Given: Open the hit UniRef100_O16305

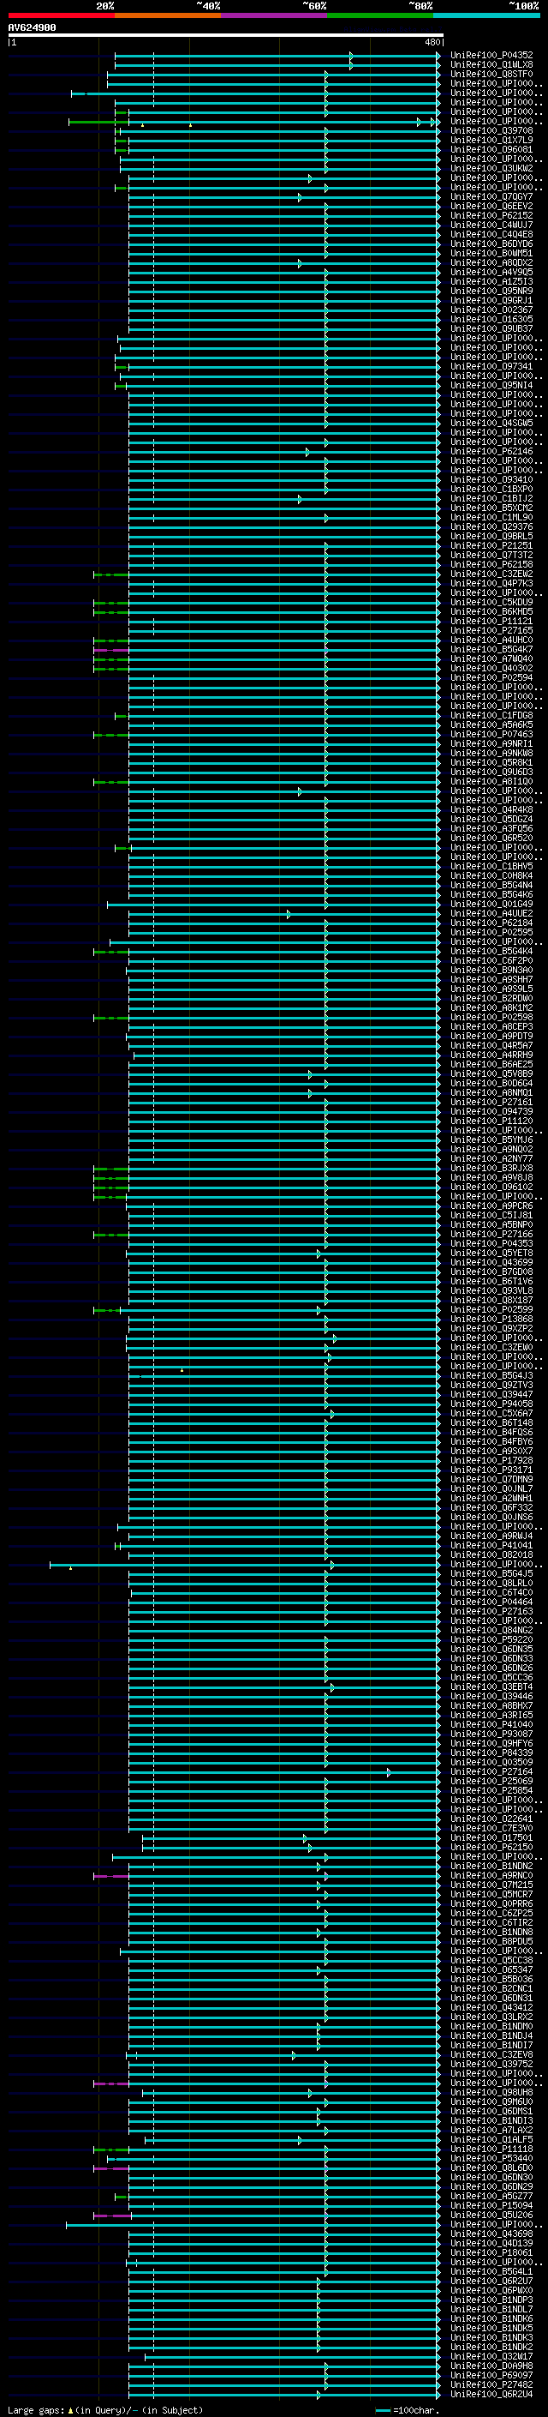Looking at the screenshot, I should point(491,319).
